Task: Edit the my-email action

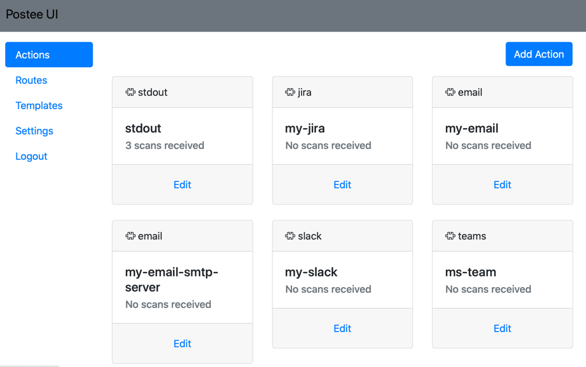Action: pyautogui.click(x=502, y=185)
